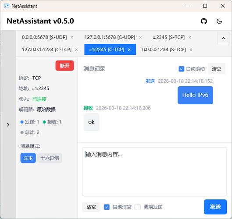Click the 总计: 2 total counter
This screenshot has width=232, height=219.
coord(30,132)
